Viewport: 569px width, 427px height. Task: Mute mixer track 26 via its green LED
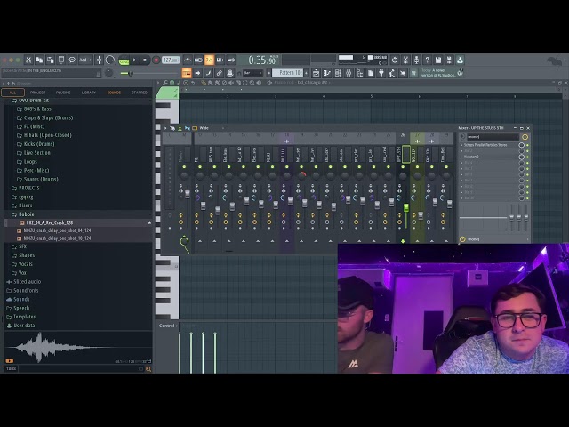click(x=403, y=167)
